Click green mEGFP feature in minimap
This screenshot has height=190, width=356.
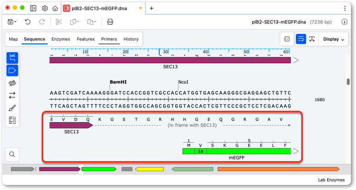coord(99,169)
